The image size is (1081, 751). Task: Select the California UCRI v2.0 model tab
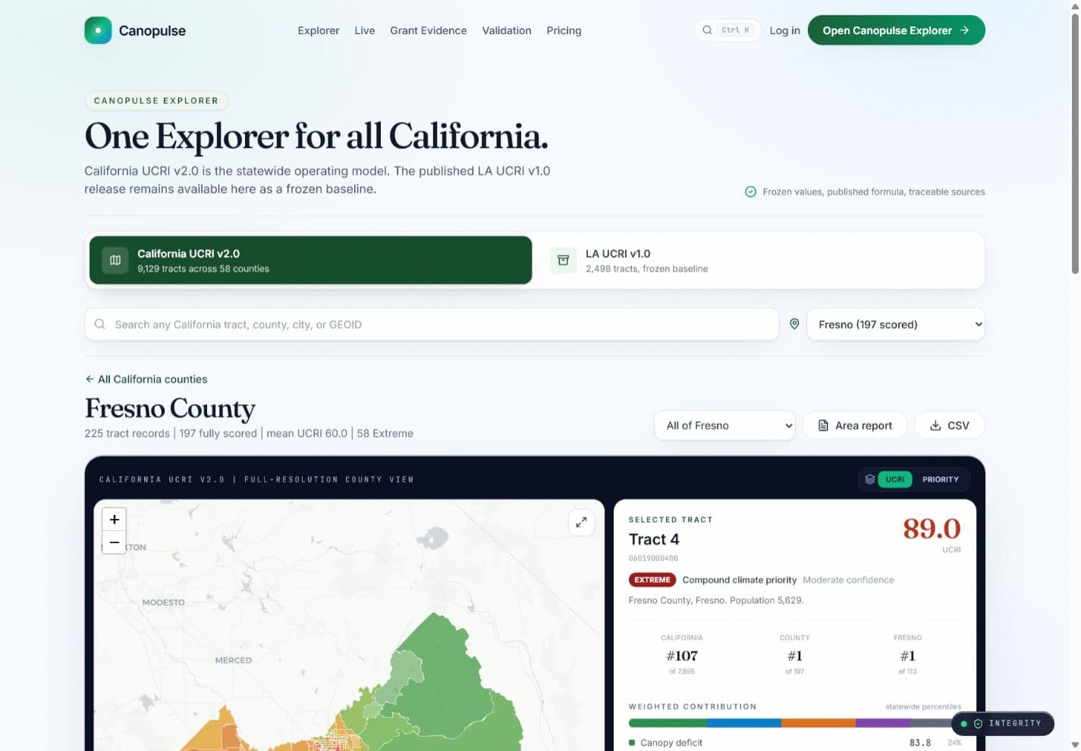point(310,260)
